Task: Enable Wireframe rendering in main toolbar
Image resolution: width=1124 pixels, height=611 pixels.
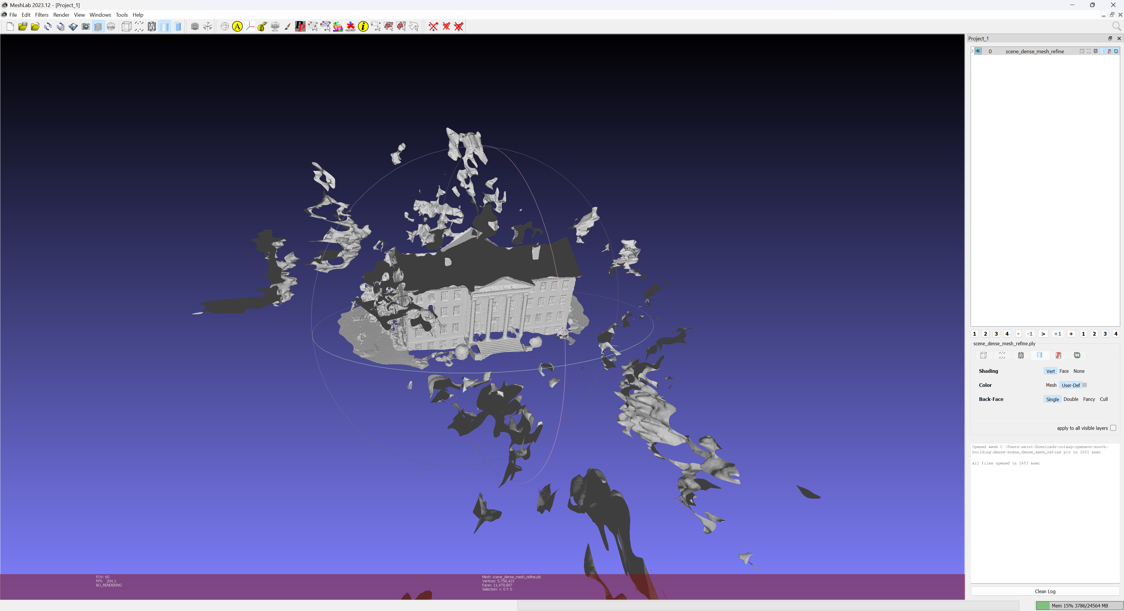Action: pyautogui.click(x=151, y=27)
